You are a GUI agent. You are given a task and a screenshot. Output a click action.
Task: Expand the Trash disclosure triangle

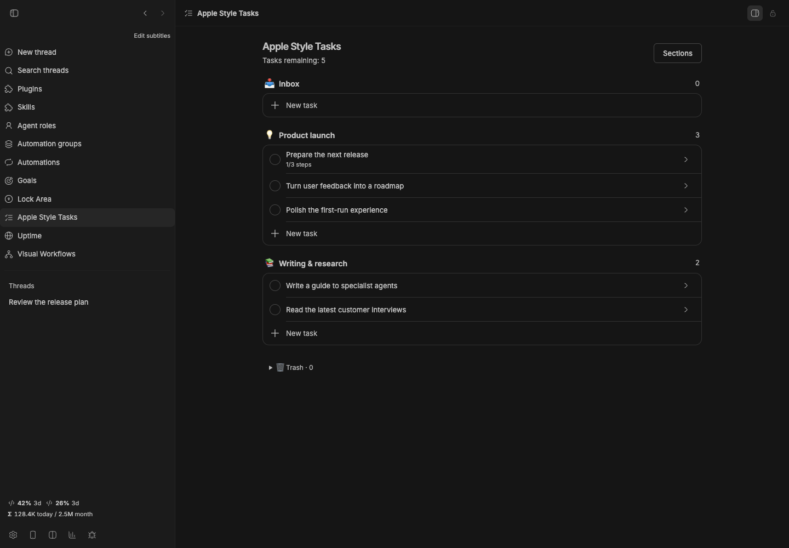271,368
